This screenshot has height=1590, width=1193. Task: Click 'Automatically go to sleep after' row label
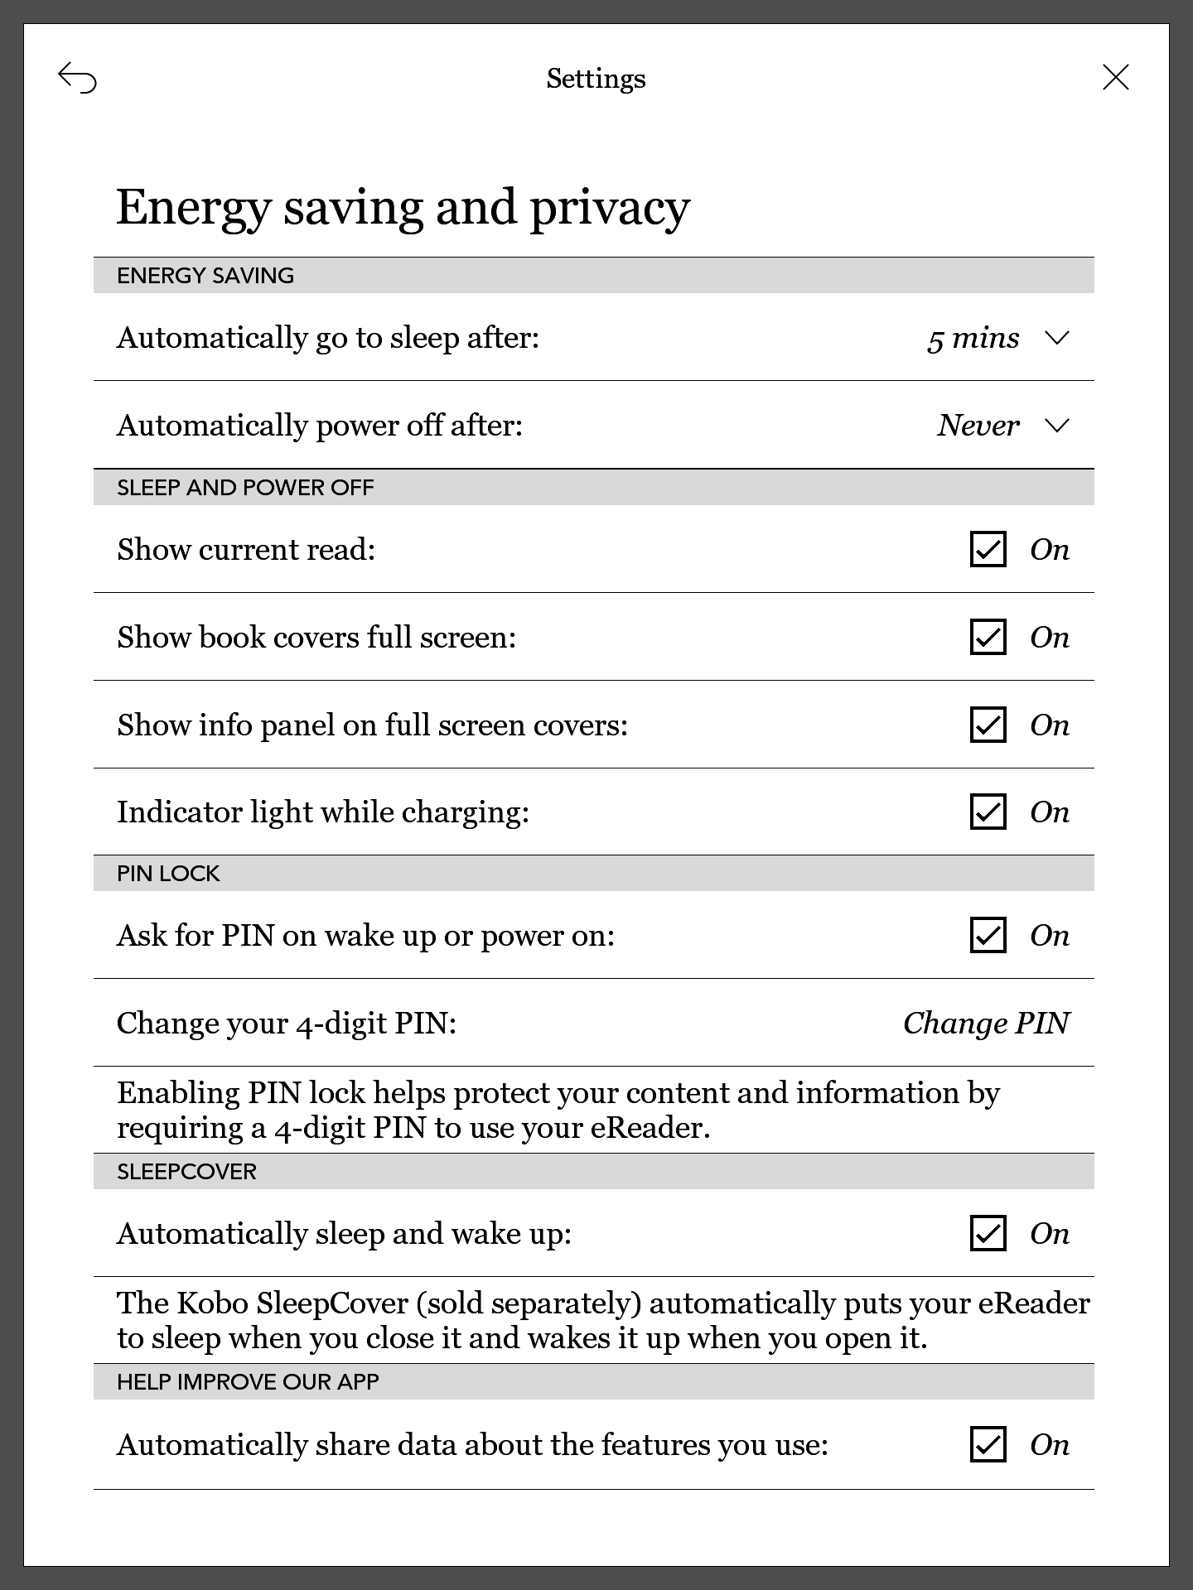[x=328, y=338]
